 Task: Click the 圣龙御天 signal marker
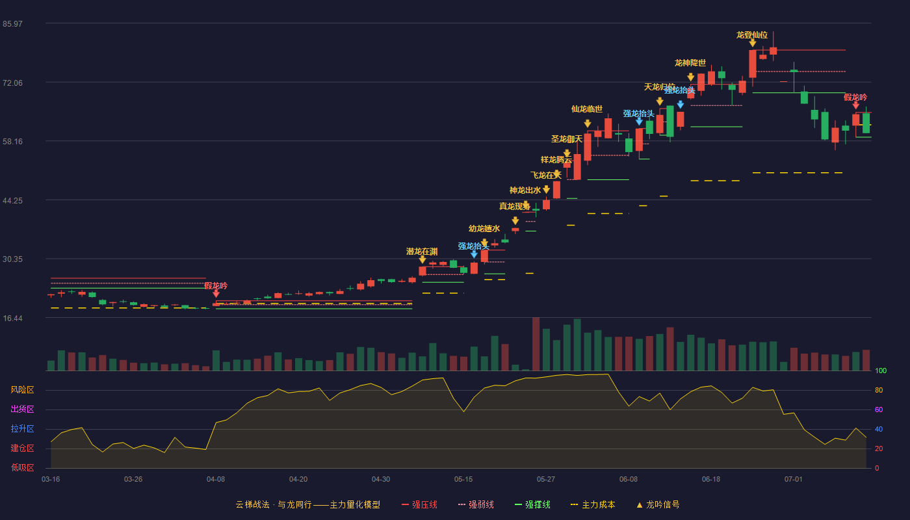[x=567, y=153]
